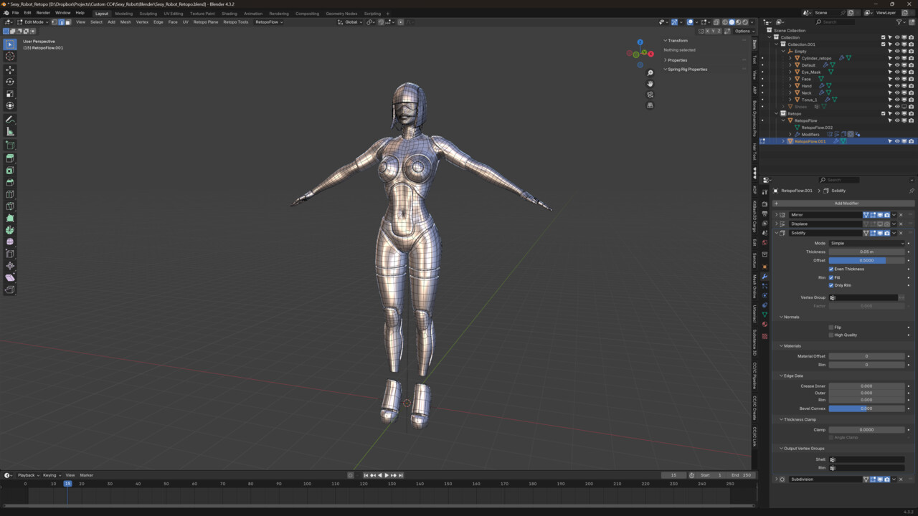Open the Material properties tab
Screen dimensions: 918x516
click(x=765, y=325)
